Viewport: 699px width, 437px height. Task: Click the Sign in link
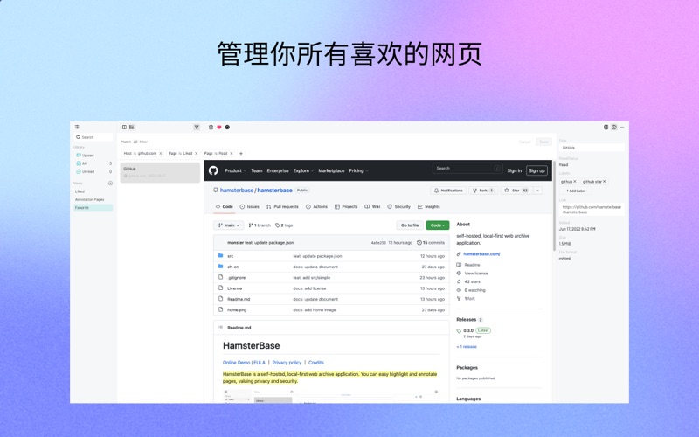coord(514,170)
